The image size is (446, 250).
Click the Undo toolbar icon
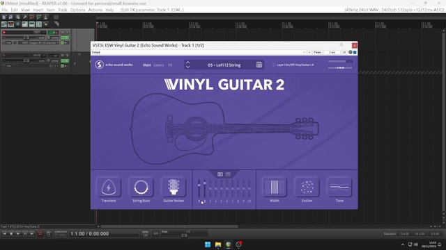click(x=32, y=17)
